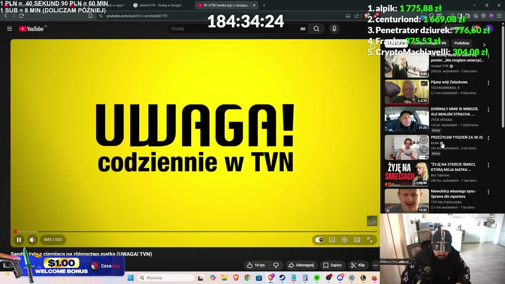Open options for Pijany wójt Żelazkowa video
The height and width of the screenshot is (284, 505).
pos(488,83)
